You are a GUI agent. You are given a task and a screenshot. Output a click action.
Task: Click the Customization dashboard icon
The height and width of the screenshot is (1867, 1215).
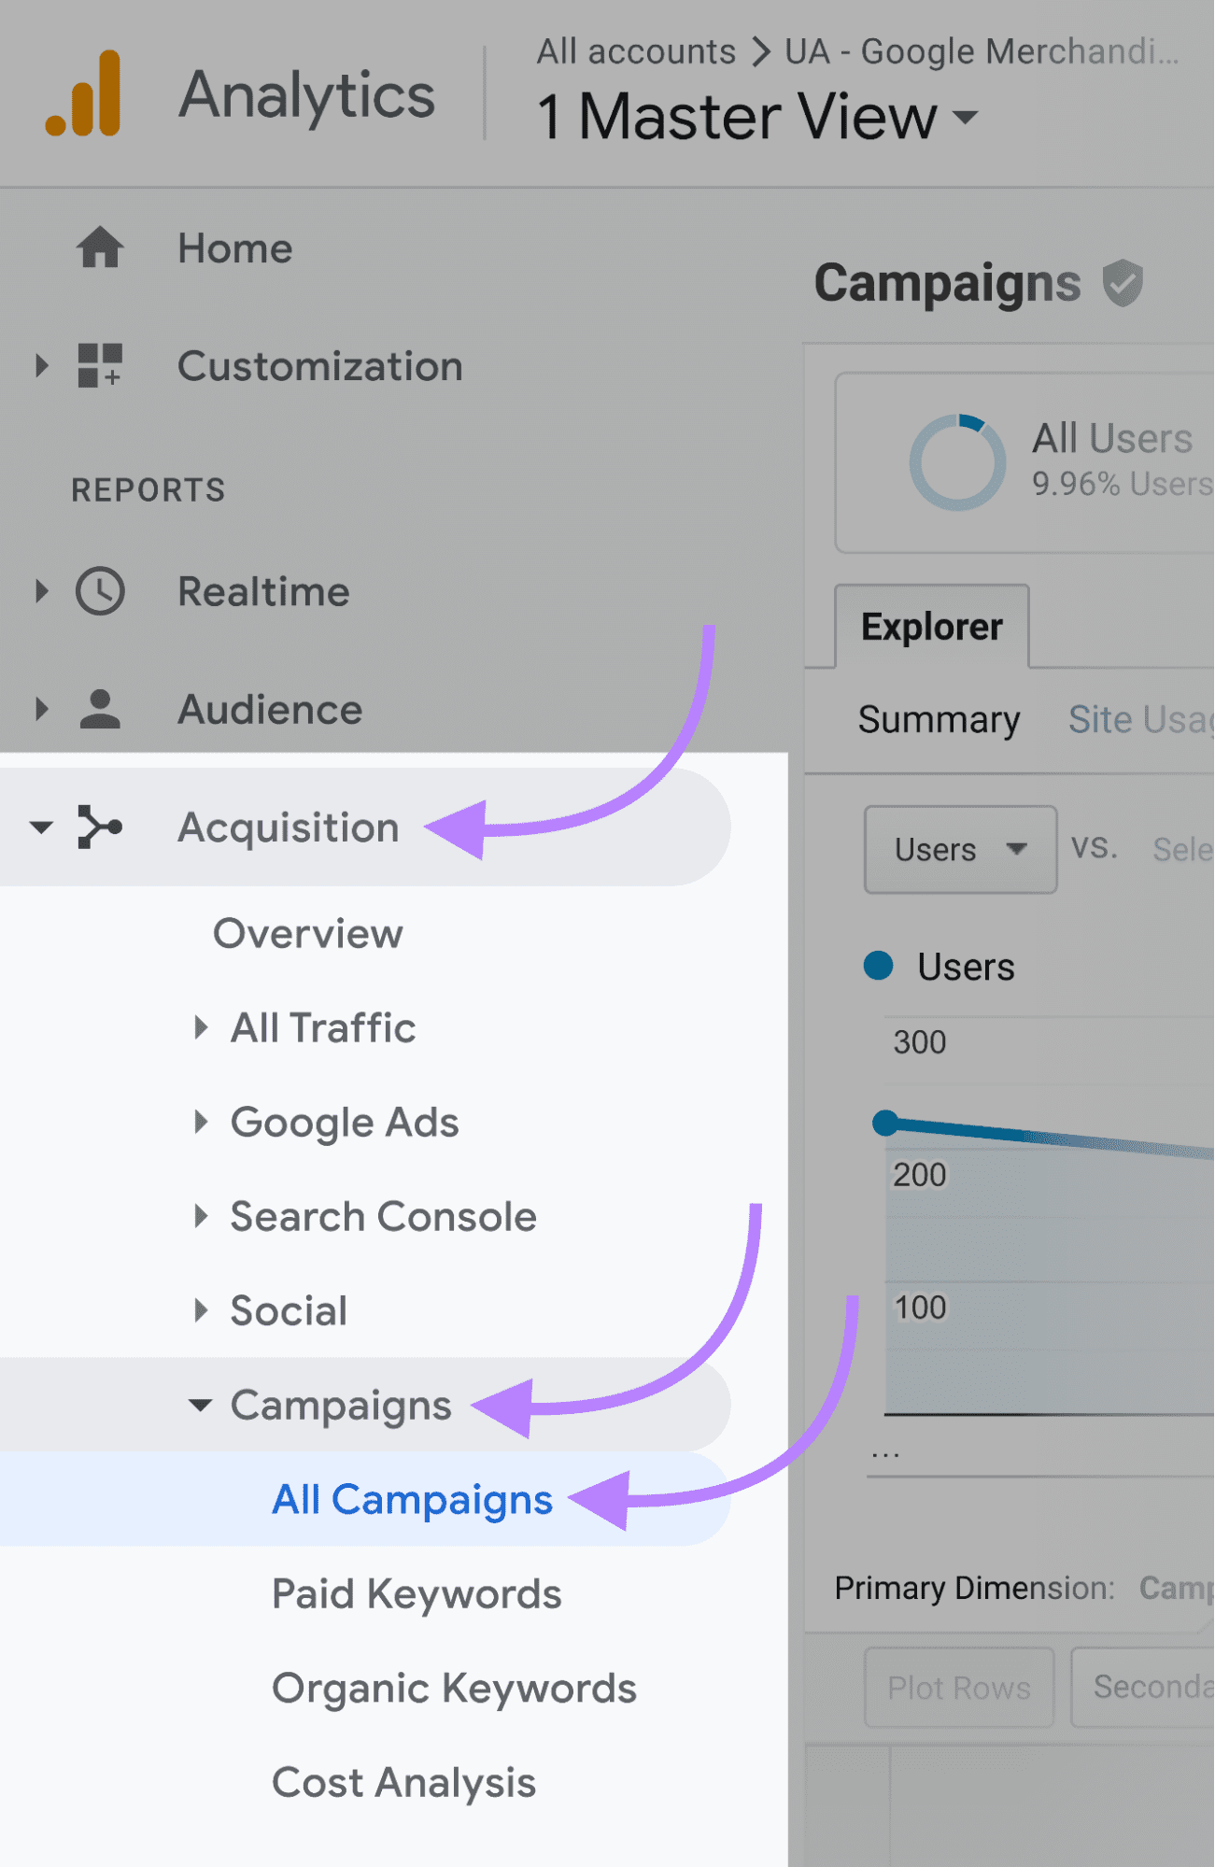(x=100, y=365)
